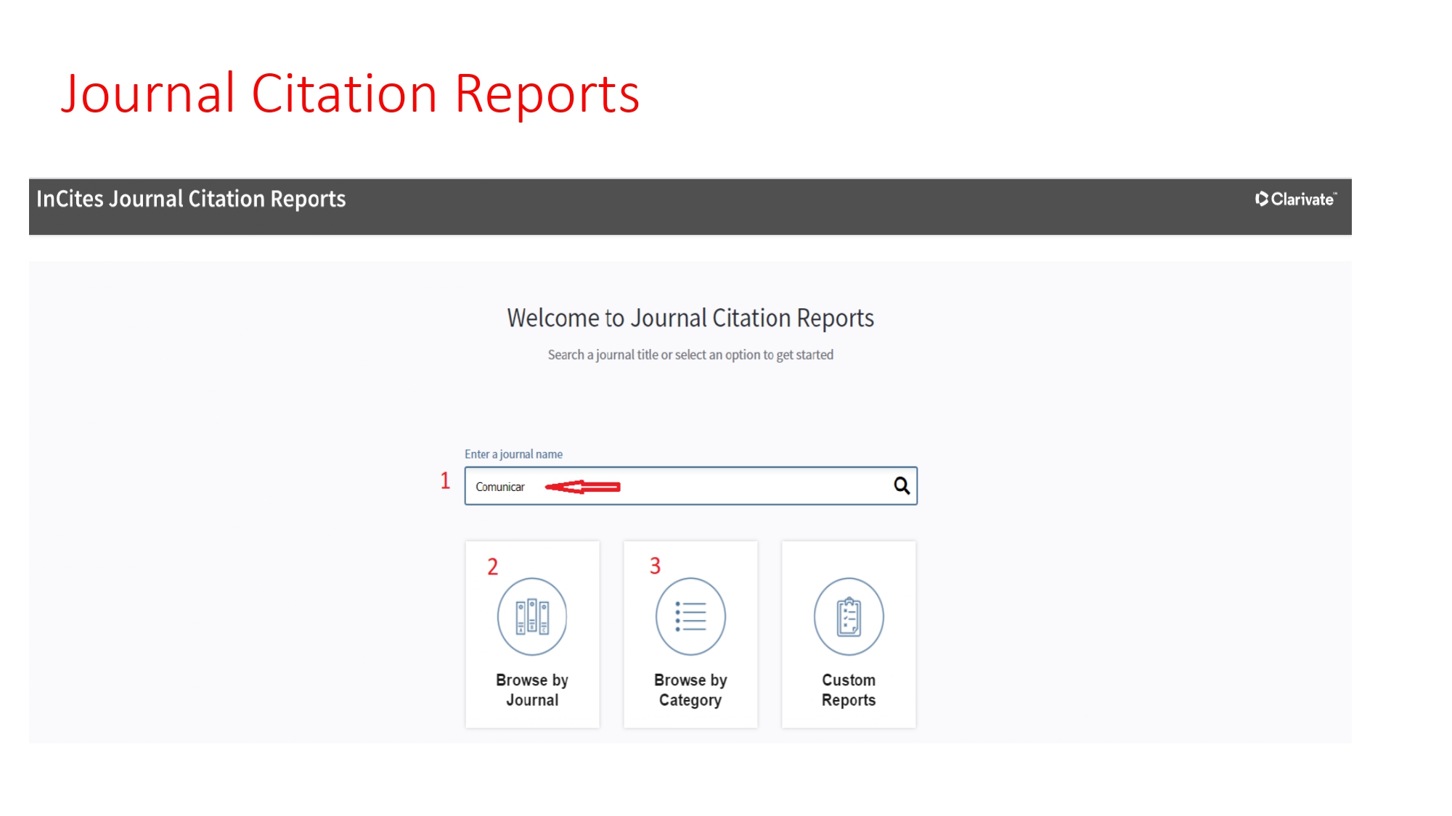Click the binders icon for Browse by Journal
Viewport: 1452px width, 816px height.
coord(532,617)
